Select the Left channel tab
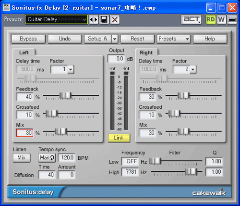Image resolution: width=240 pixels, height=206 pixels. coord(24,52)
